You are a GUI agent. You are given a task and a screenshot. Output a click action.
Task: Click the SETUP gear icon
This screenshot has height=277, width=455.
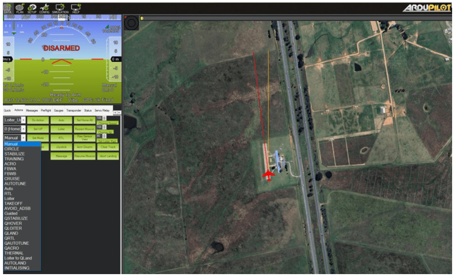click(x=32, y=8)
